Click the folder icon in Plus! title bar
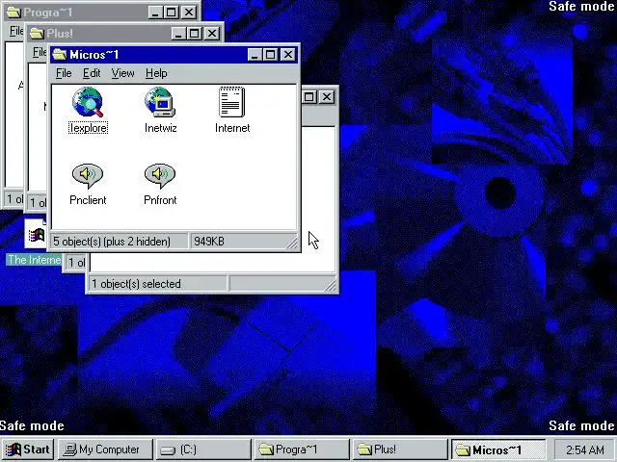Image resolution: width=617 pixels, height=462 pixels. (37, 34)
